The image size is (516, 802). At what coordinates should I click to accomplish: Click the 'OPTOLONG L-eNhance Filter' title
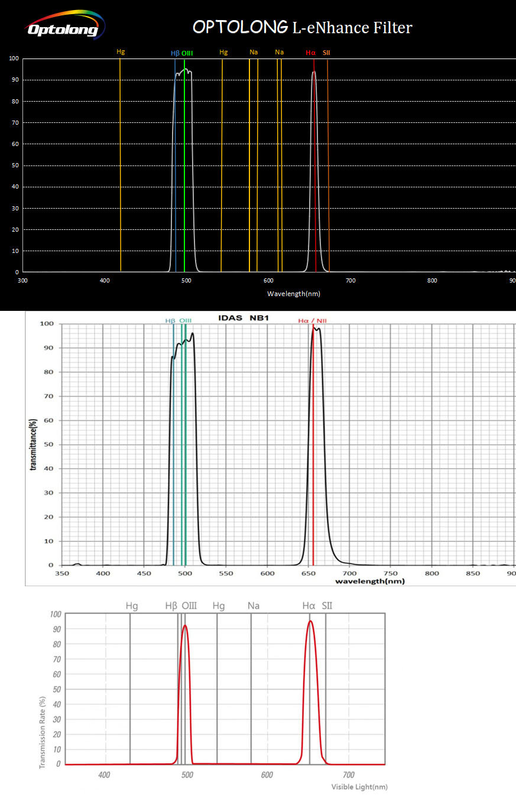[302, 27]
